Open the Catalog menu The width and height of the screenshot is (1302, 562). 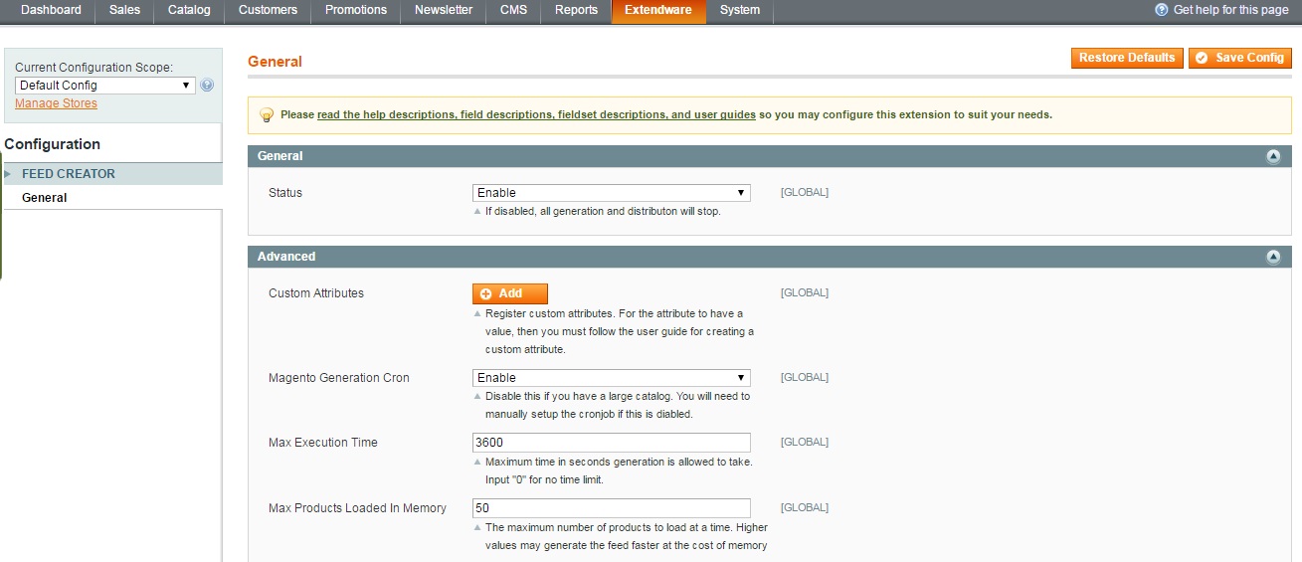point(189,10)
